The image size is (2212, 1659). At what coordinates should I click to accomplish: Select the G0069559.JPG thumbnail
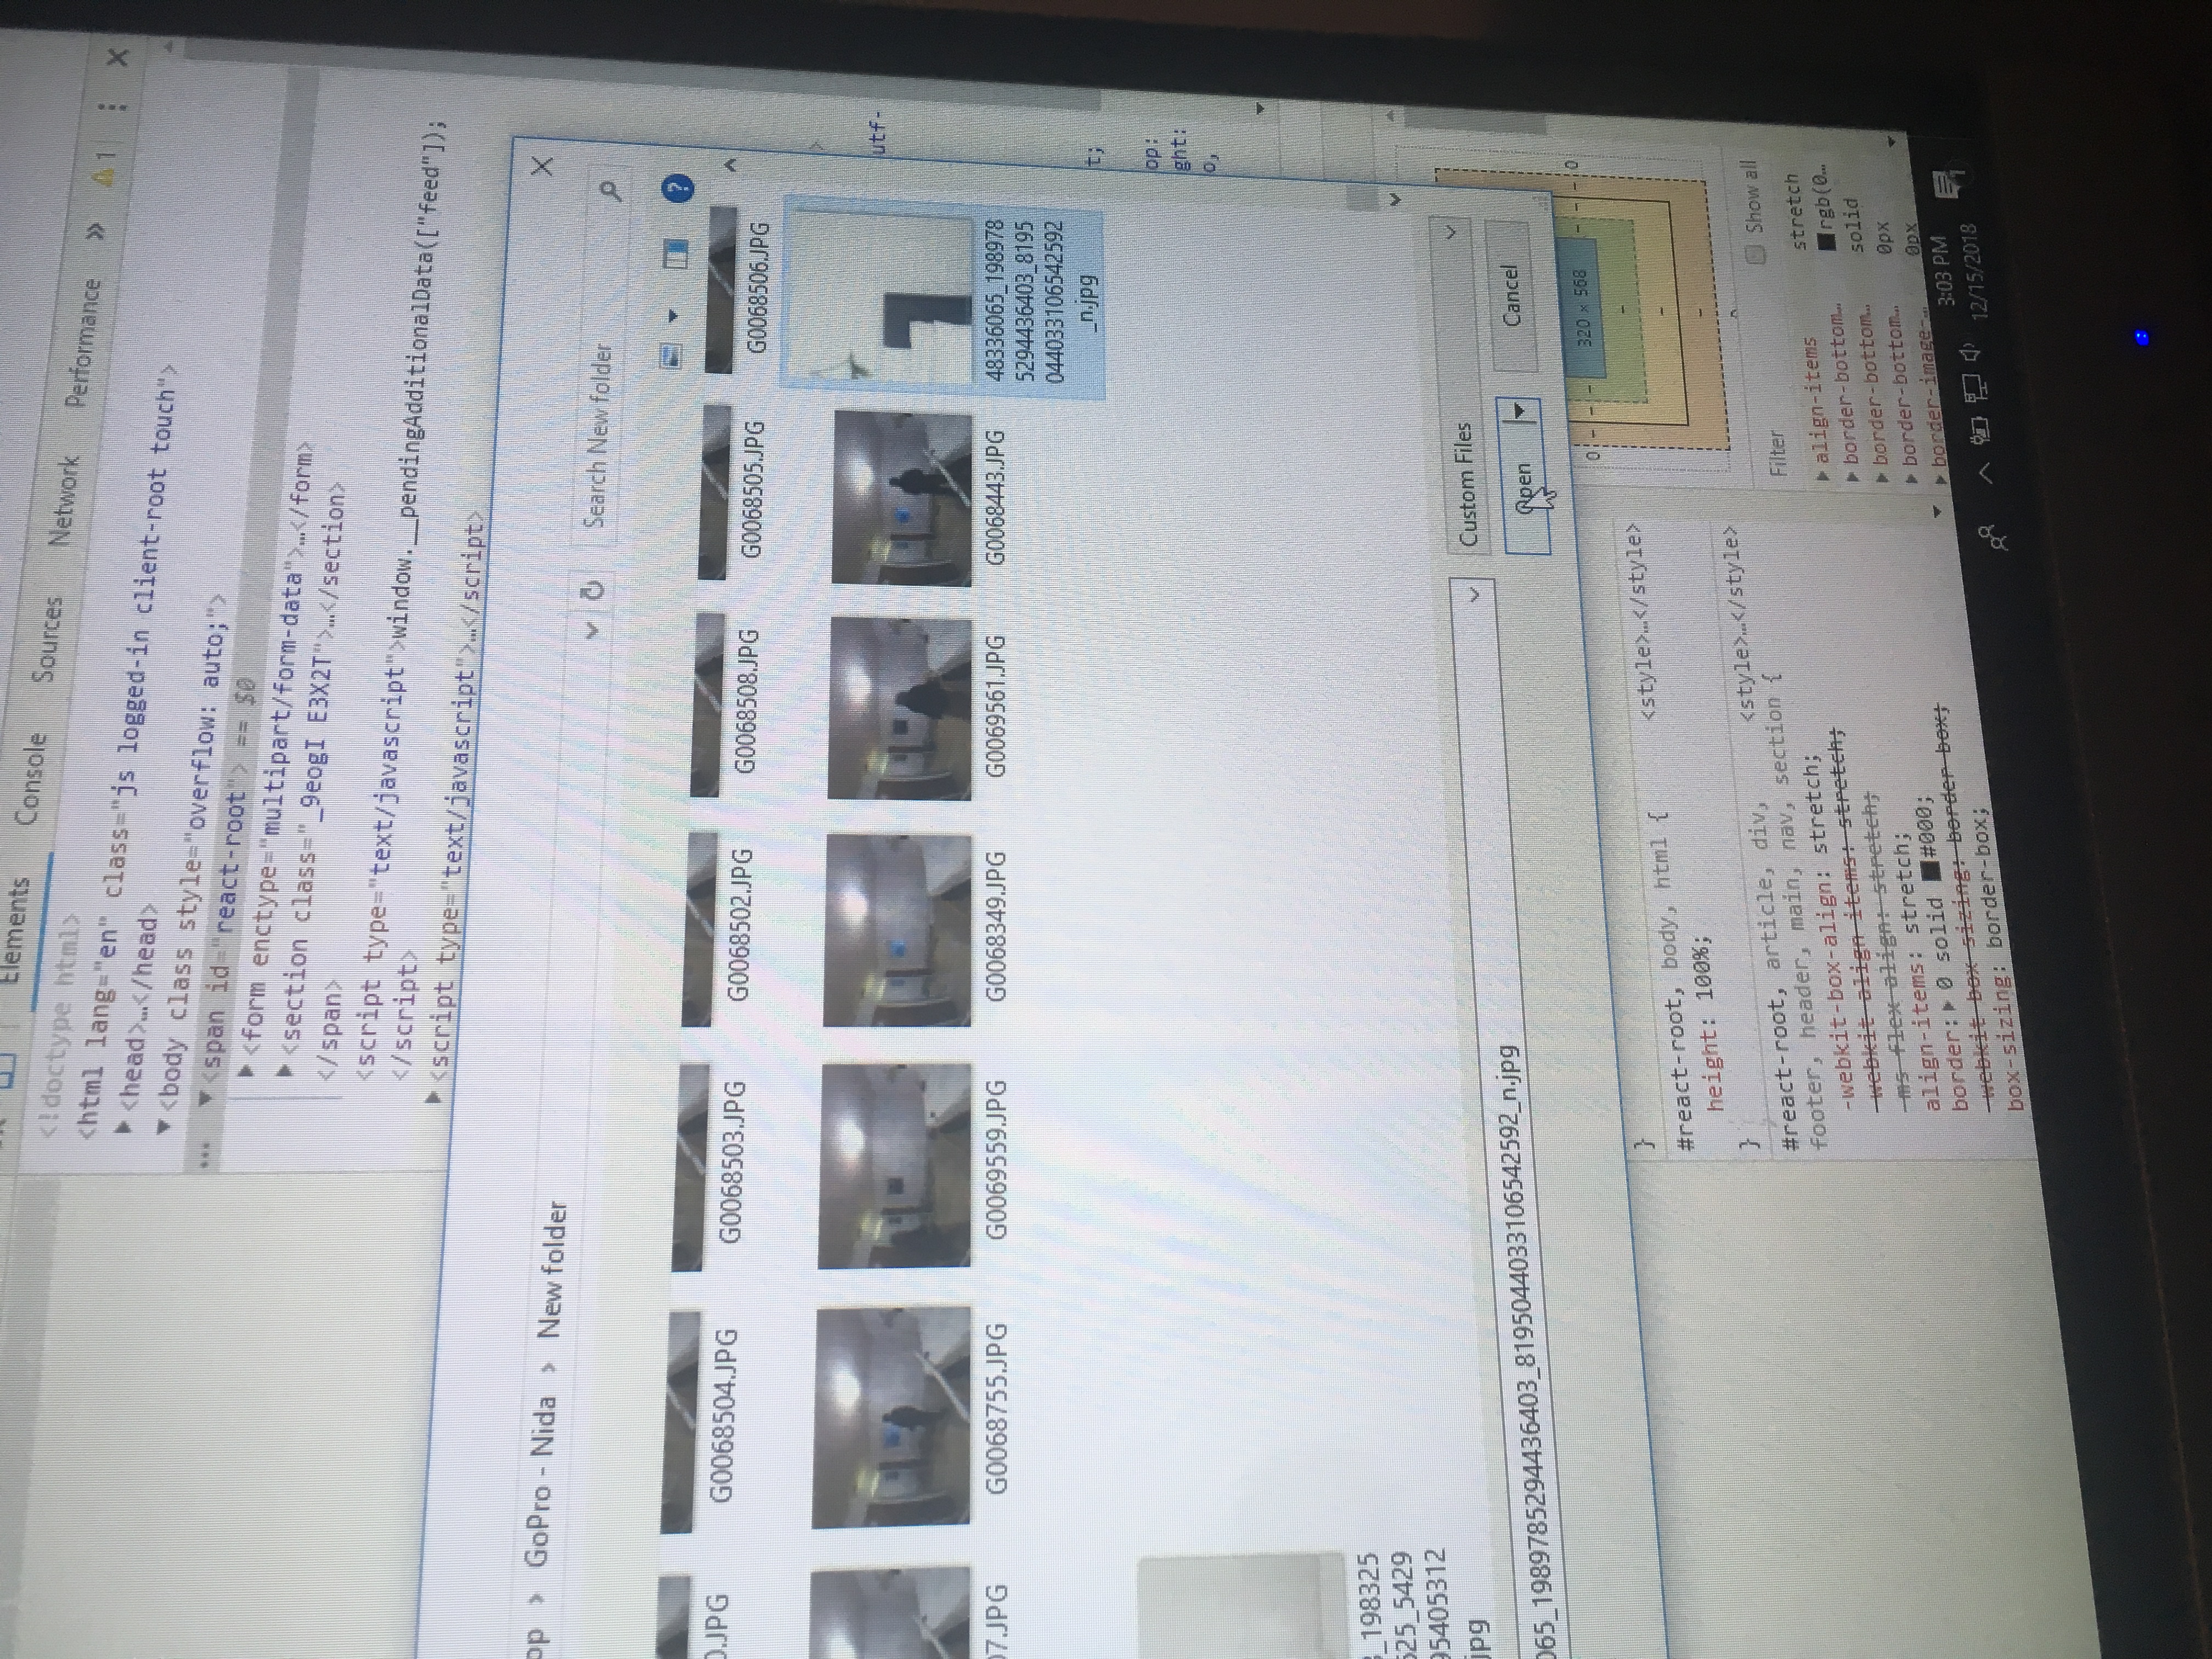[894, 1167]
